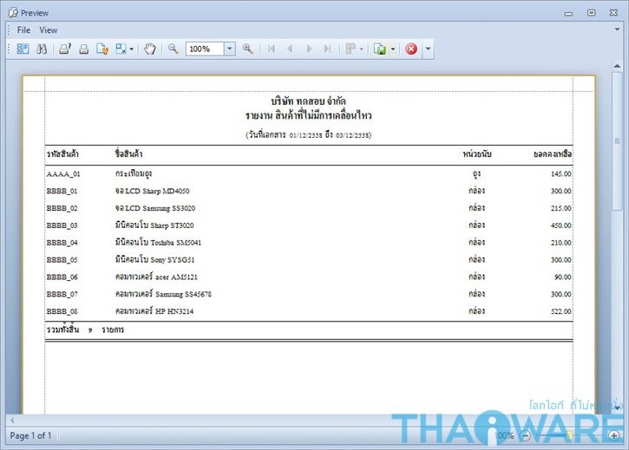Go to the first page

click(272, 49)
